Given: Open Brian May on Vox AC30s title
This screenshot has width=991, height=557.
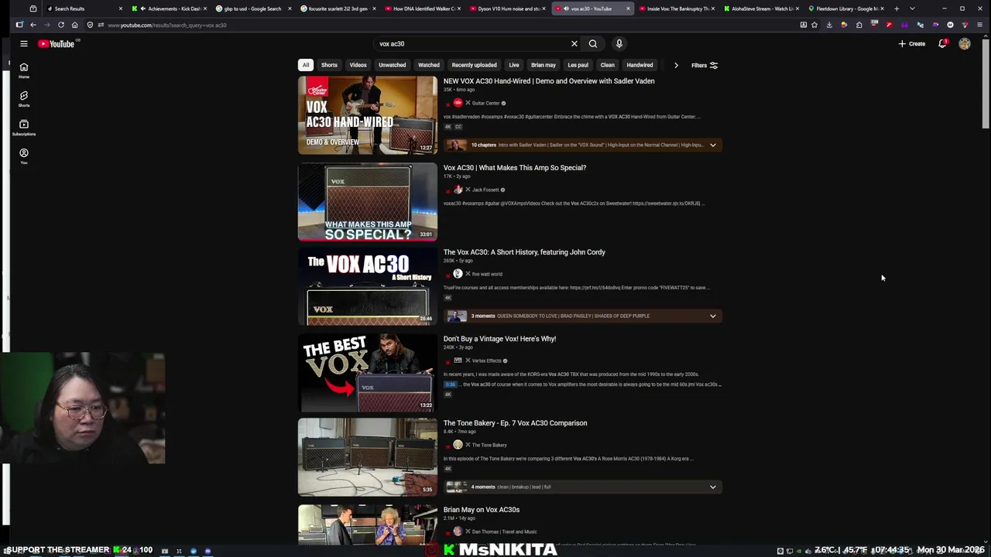Looking at the screenshot, I should click(x=482, y=510).
